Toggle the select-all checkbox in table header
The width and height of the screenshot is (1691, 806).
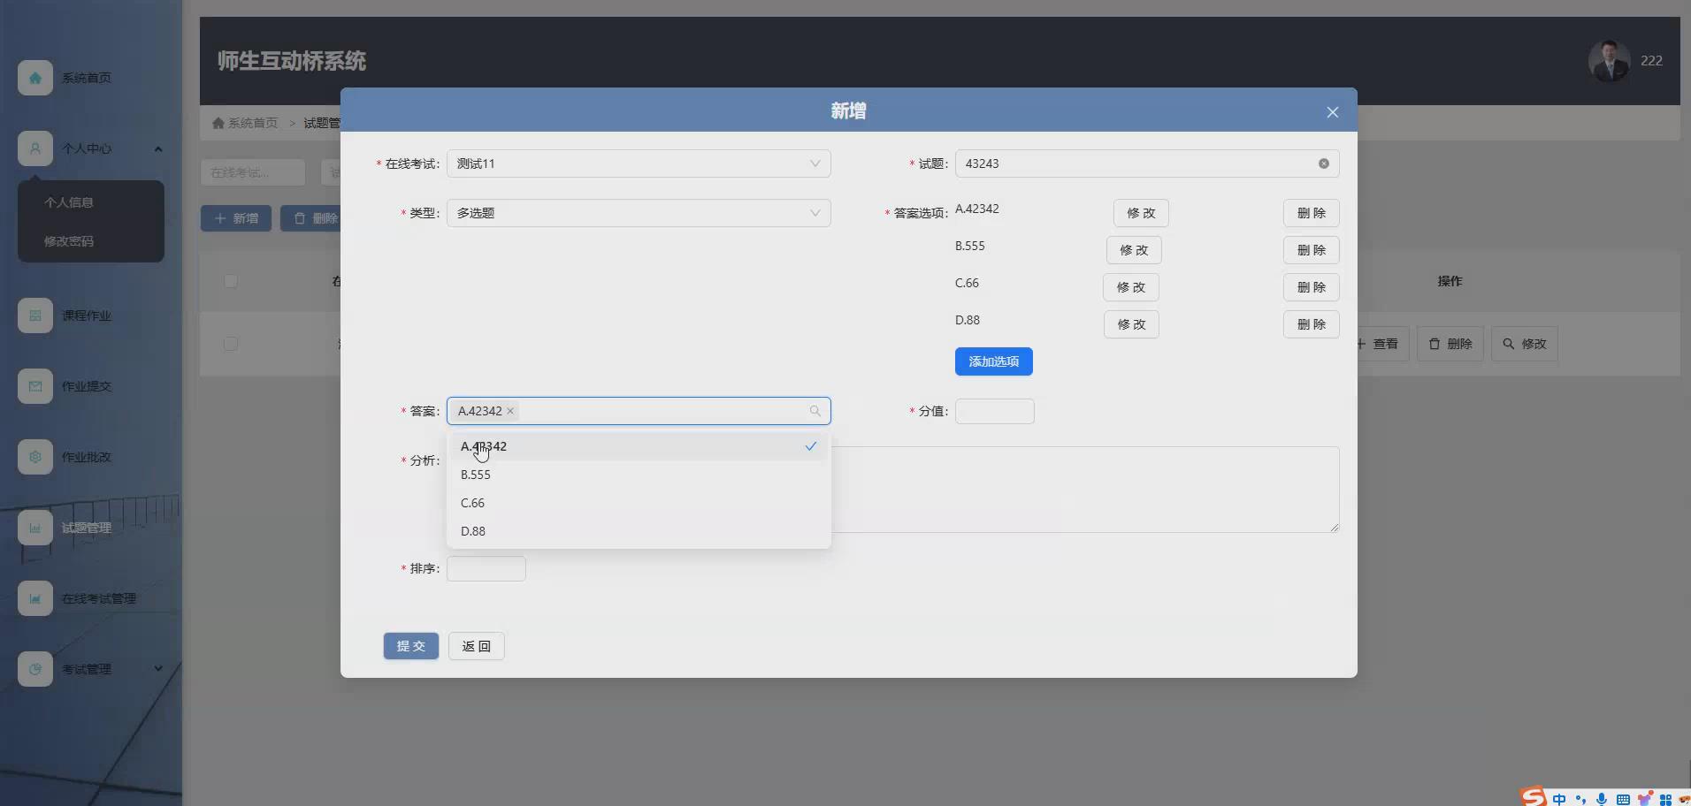pos(230,281)
